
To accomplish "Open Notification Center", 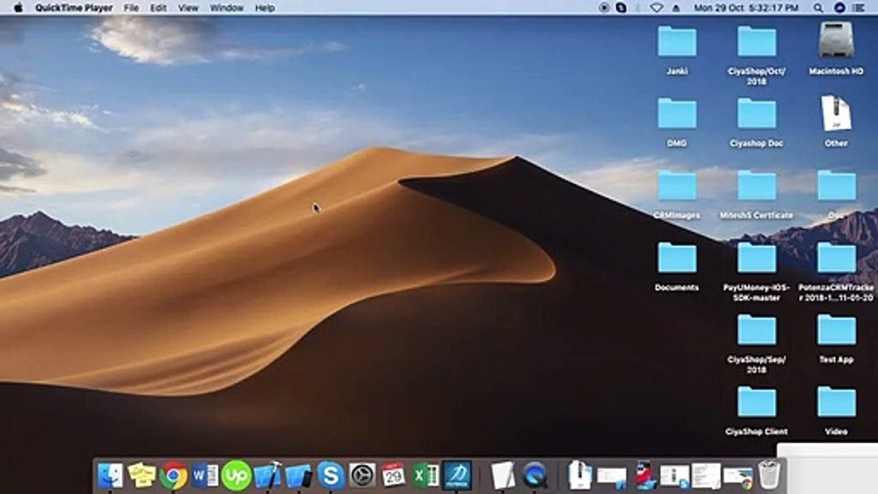I will pos(859,8).
